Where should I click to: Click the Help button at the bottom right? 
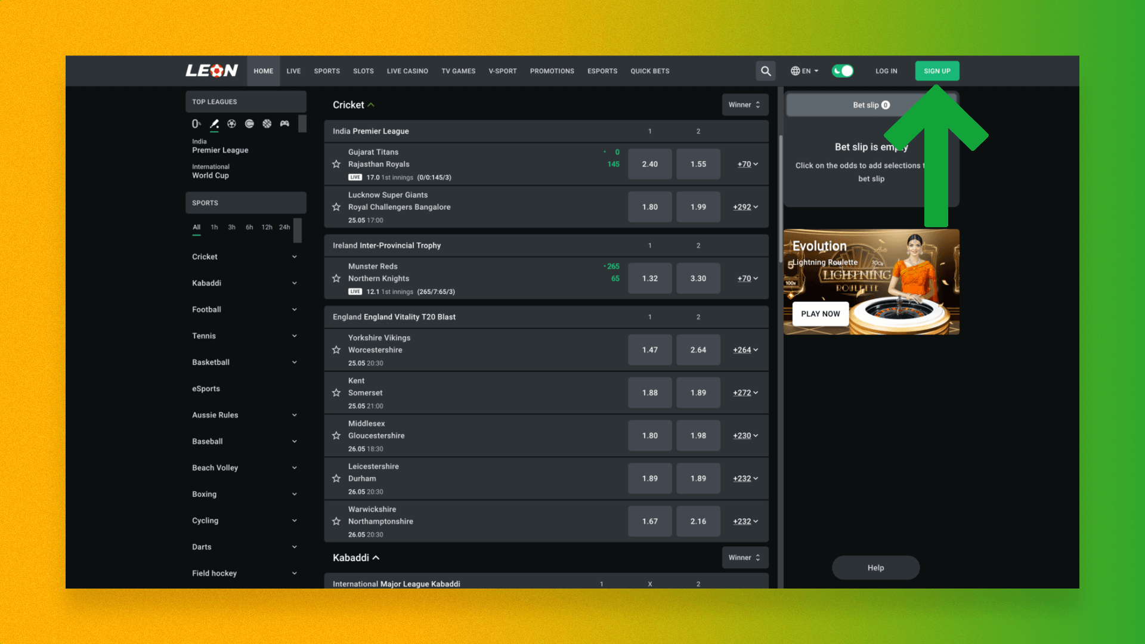click(x=874, y=567)
